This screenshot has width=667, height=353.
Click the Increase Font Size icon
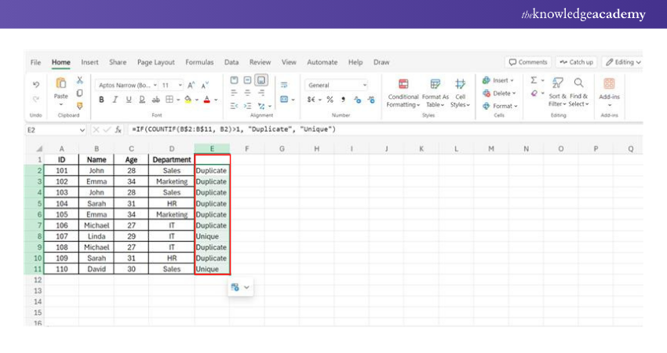tap(192, 85)
